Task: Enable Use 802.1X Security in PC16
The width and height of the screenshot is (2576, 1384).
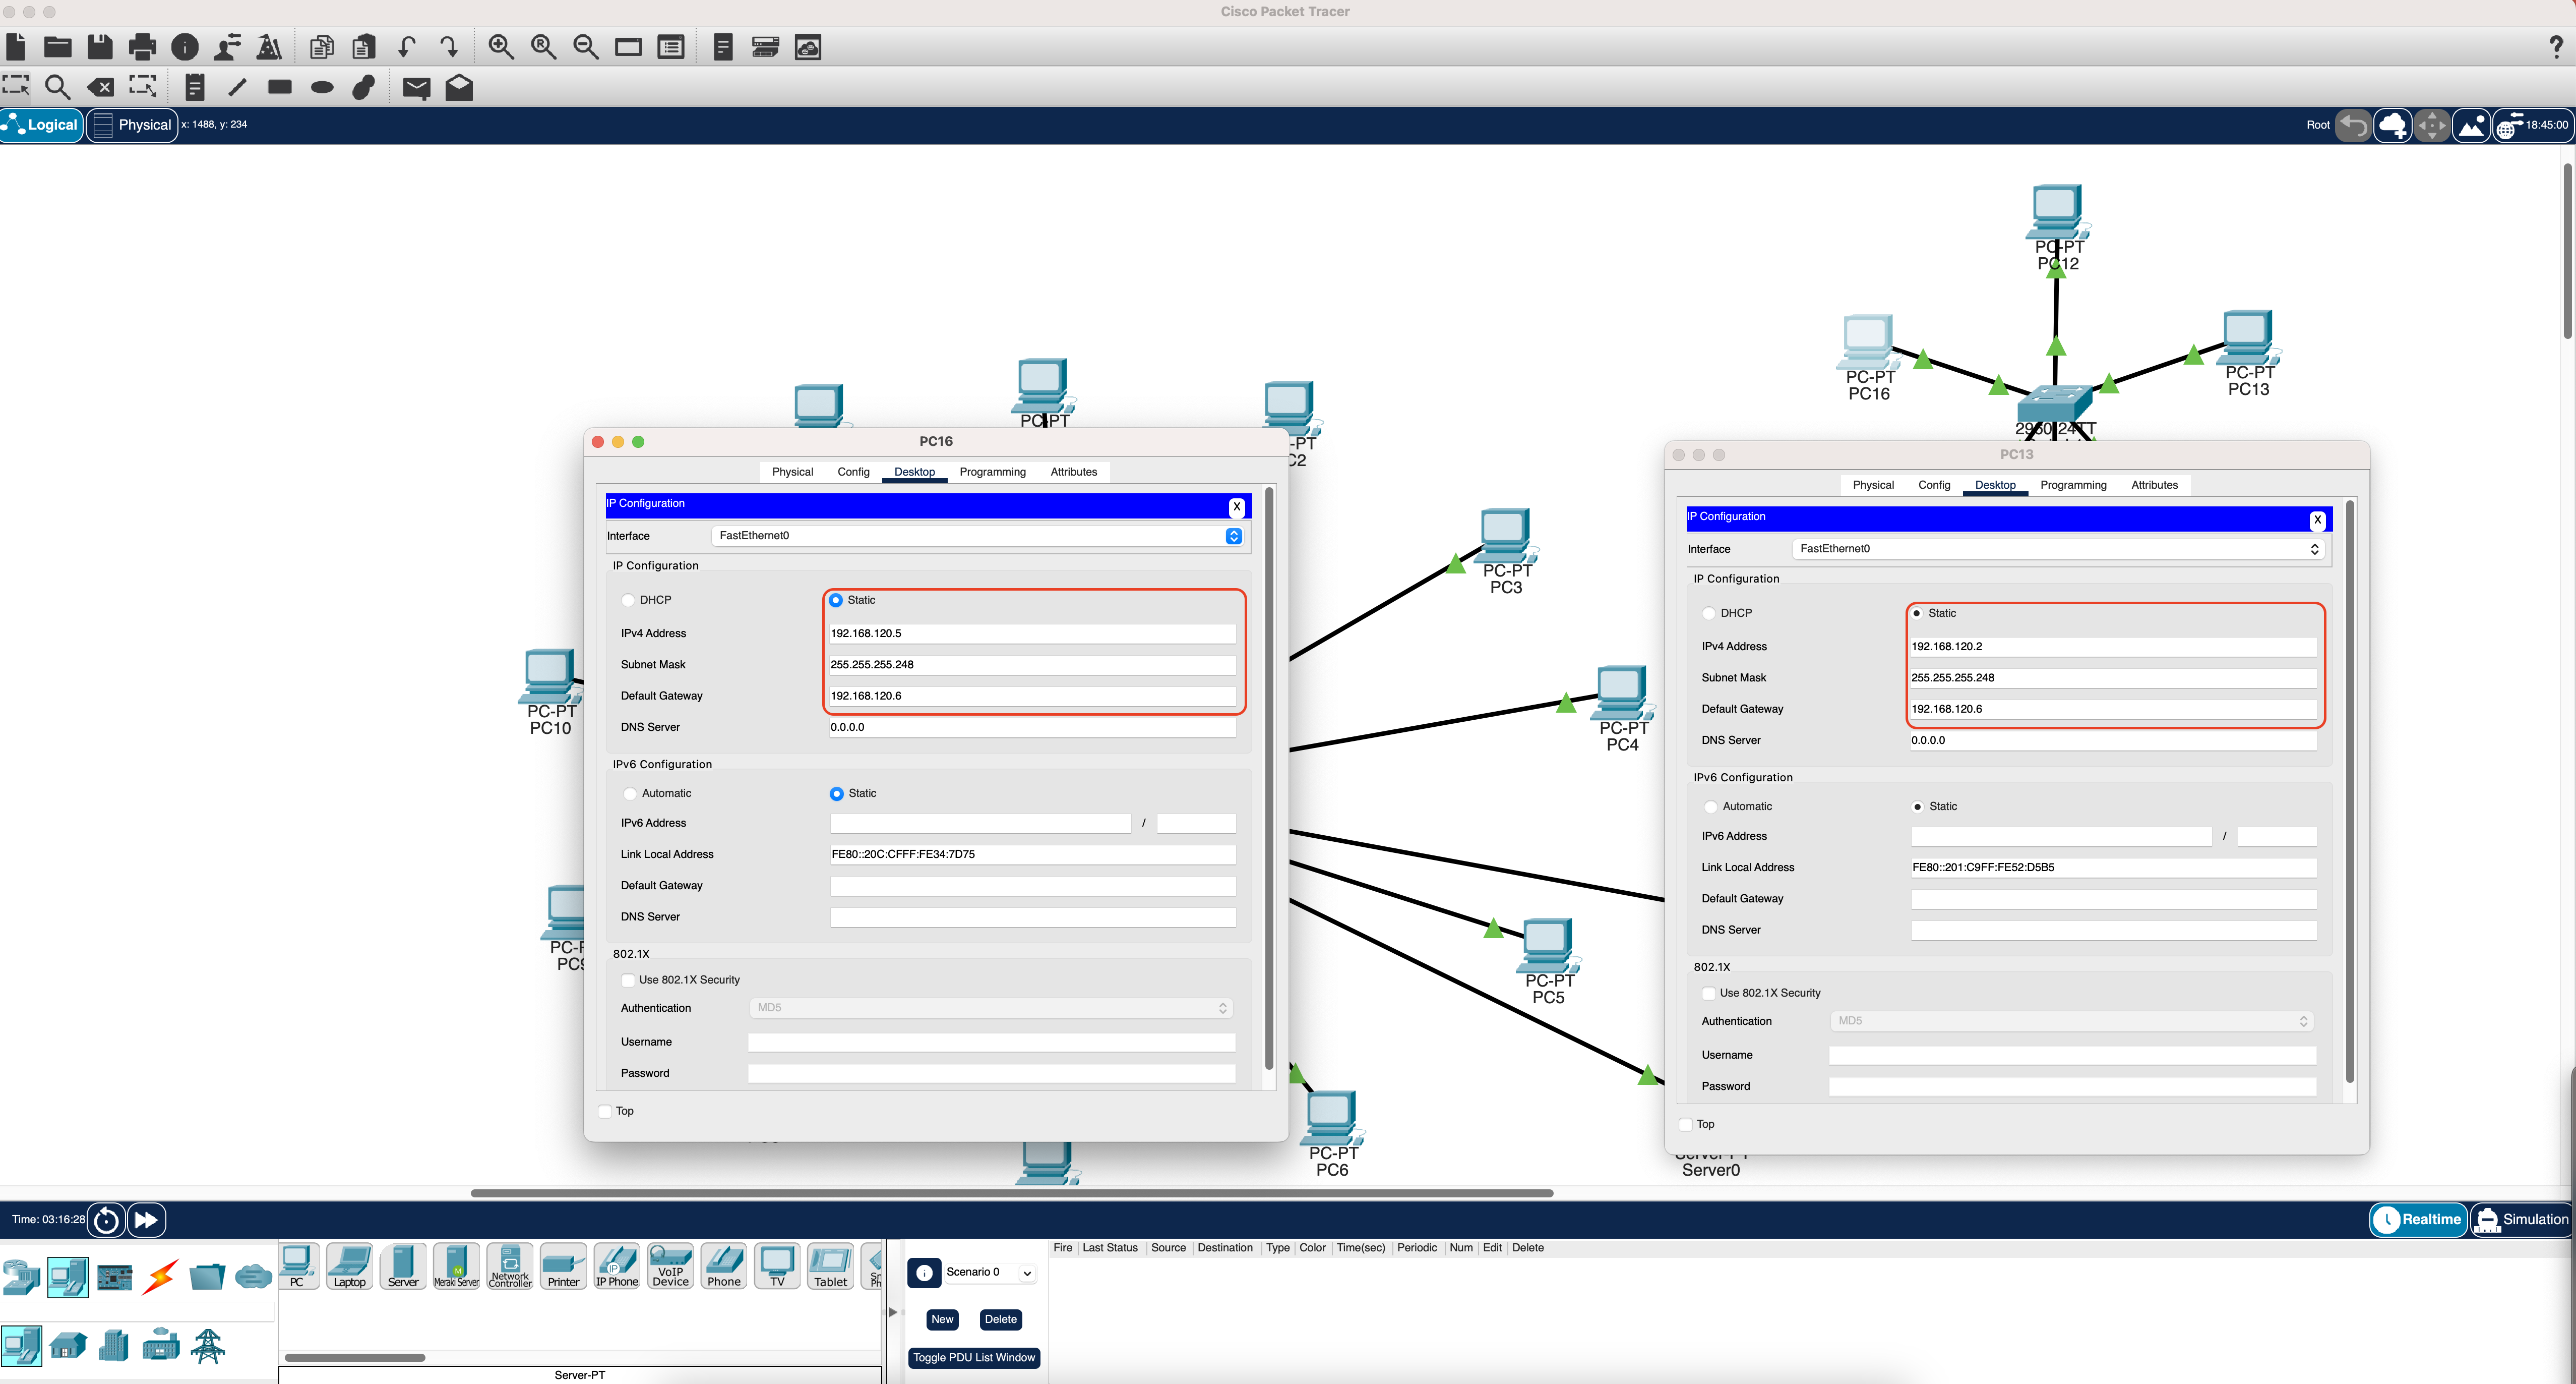Action: 628,981
